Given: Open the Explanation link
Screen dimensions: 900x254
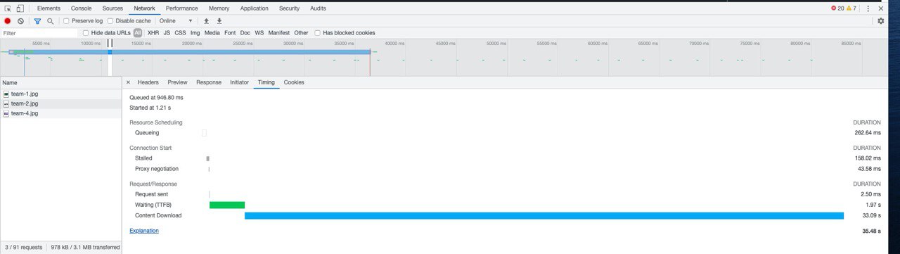Looking at the screenshot, I should pyautogui.click(x=144, y=231).
